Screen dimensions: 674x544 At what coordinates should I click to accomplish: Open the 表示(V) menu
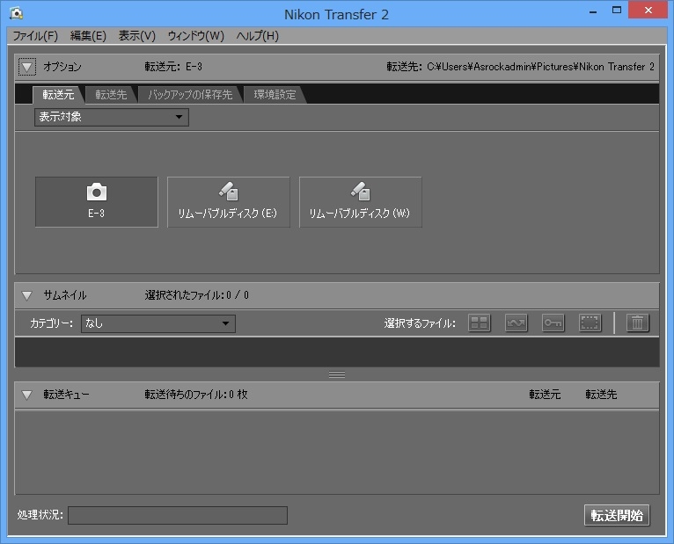pyautogui.click(x=136, y=36)
